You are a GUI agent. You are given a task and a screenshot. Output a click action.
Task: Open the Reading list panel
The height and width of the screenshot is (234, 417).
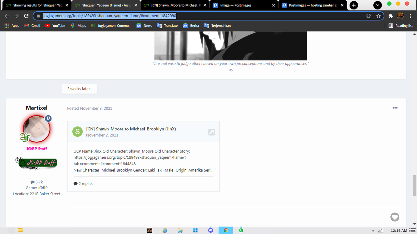coord(401,26)
